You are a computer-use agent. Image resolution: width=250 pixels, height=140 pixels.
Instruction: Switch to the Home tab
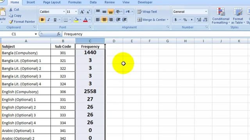(x=15, y=2)
